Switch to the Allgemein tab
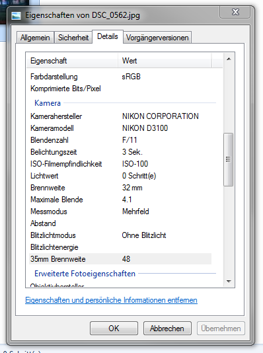This screenshot has height=353, width=263. [x=35, y=38]
